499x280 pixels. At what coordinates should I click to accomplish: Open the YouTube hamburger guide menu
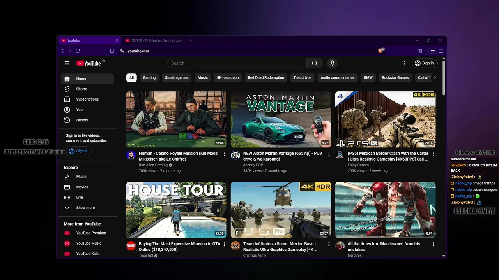67,63
